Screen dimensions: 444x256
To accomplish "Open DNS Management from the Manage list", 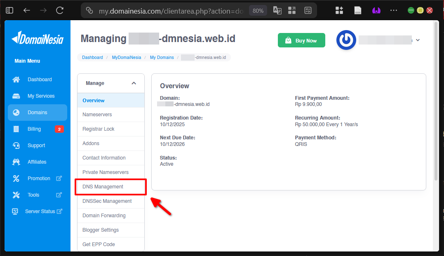I will tap(102, 186).
